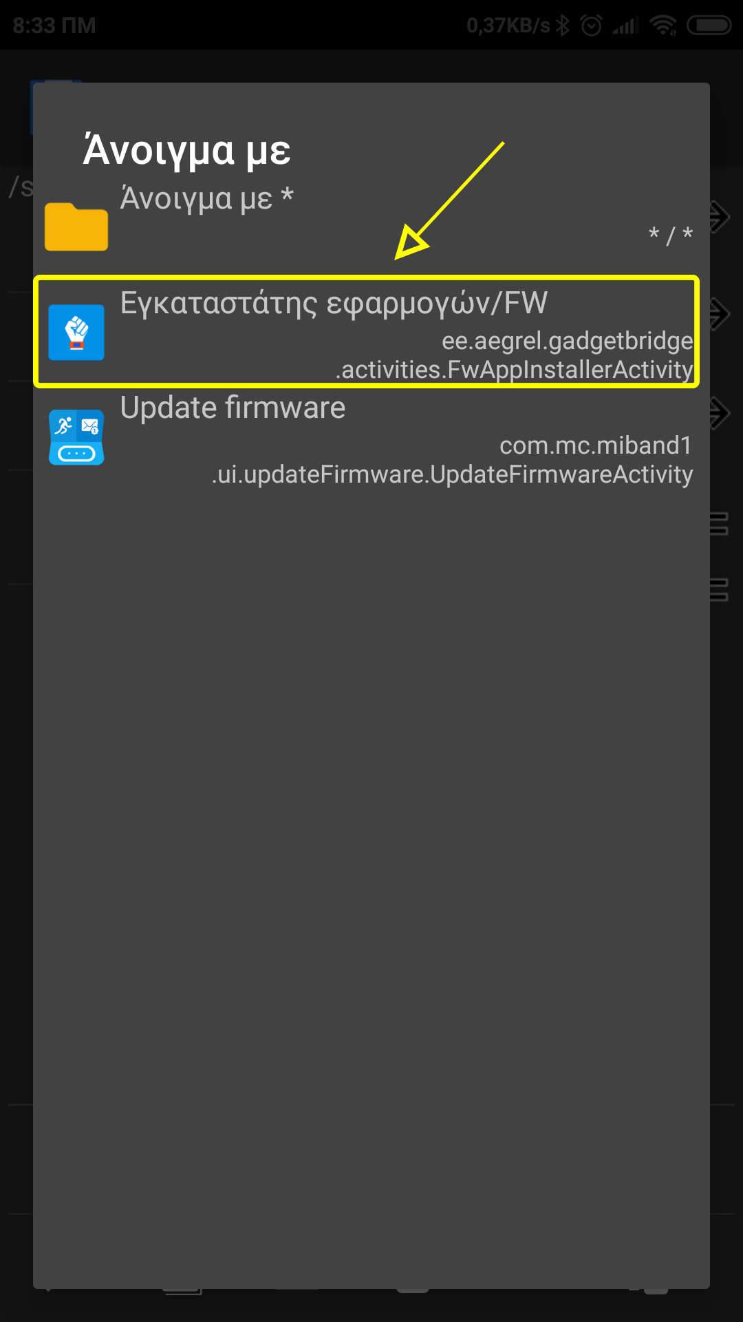Tap the Wi-Fi signal status icon
The image size is (743, 1322).
click(x=663, y=25)
